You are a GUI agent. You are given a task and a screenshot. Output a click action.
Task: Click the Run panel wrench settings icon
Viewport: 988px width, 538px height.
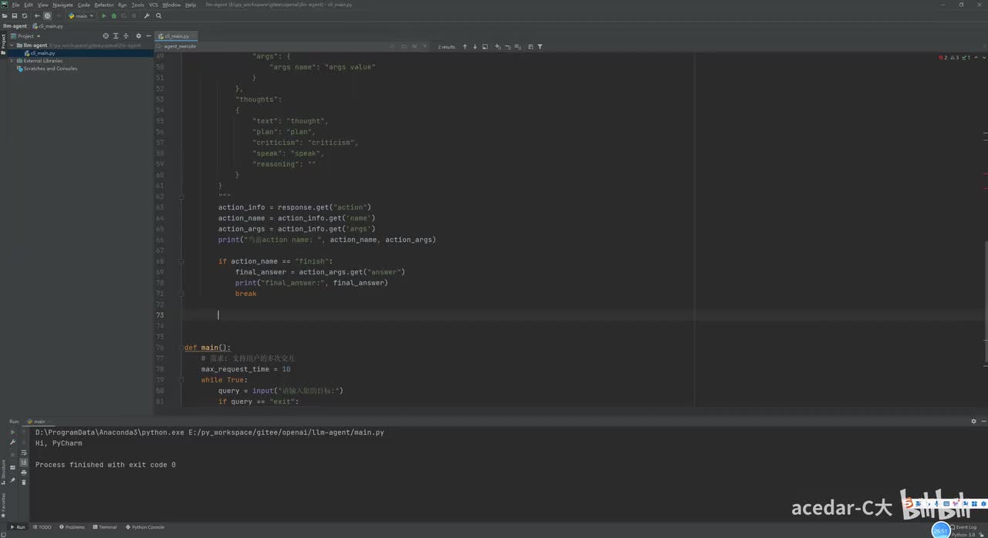point(12,442)
